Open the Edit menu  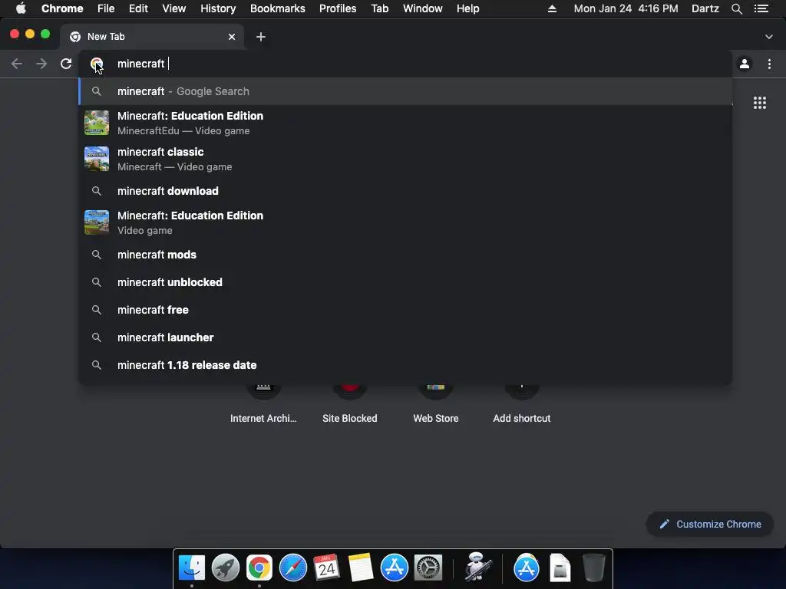point(138,8)
